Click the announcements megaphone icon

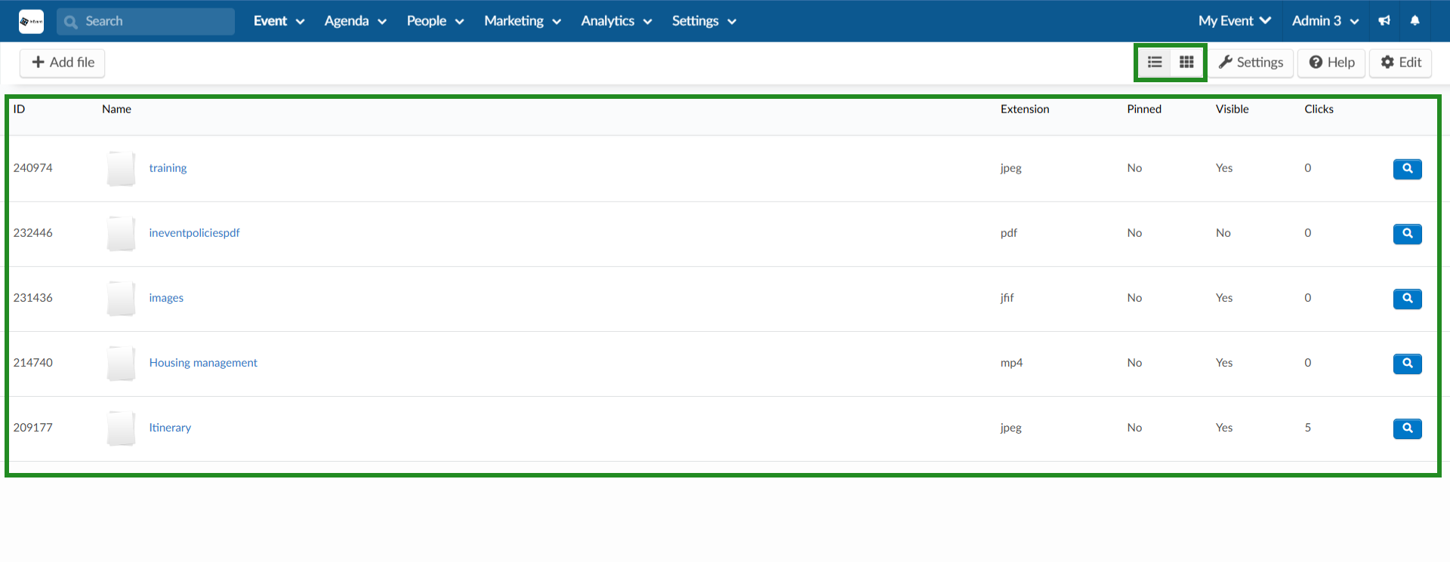[x=1384, y=21]
